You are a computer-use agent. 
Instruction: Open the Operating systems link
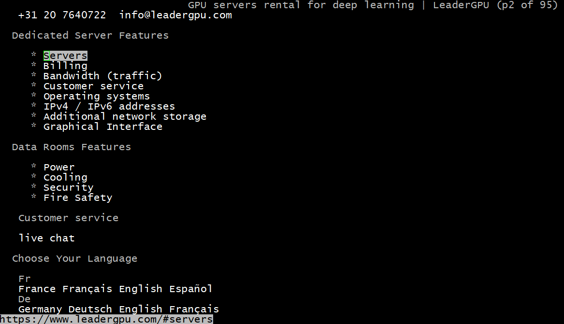pos(96,96)
